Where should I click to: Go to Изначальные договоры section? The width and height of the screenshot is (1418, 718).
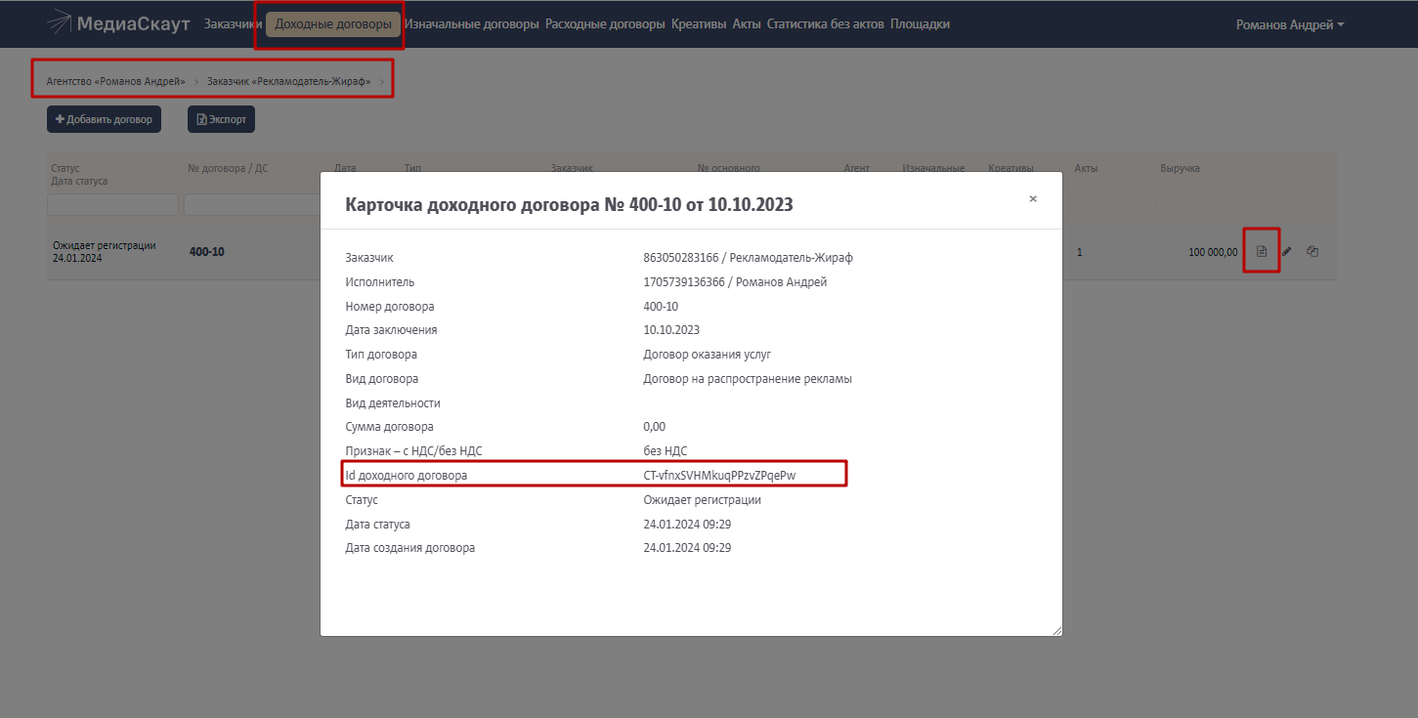tap(472, 24)
